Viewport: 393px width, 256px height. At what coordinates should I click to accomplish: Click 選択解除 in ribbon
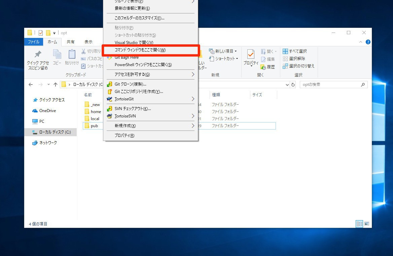(x=294, y=58)
